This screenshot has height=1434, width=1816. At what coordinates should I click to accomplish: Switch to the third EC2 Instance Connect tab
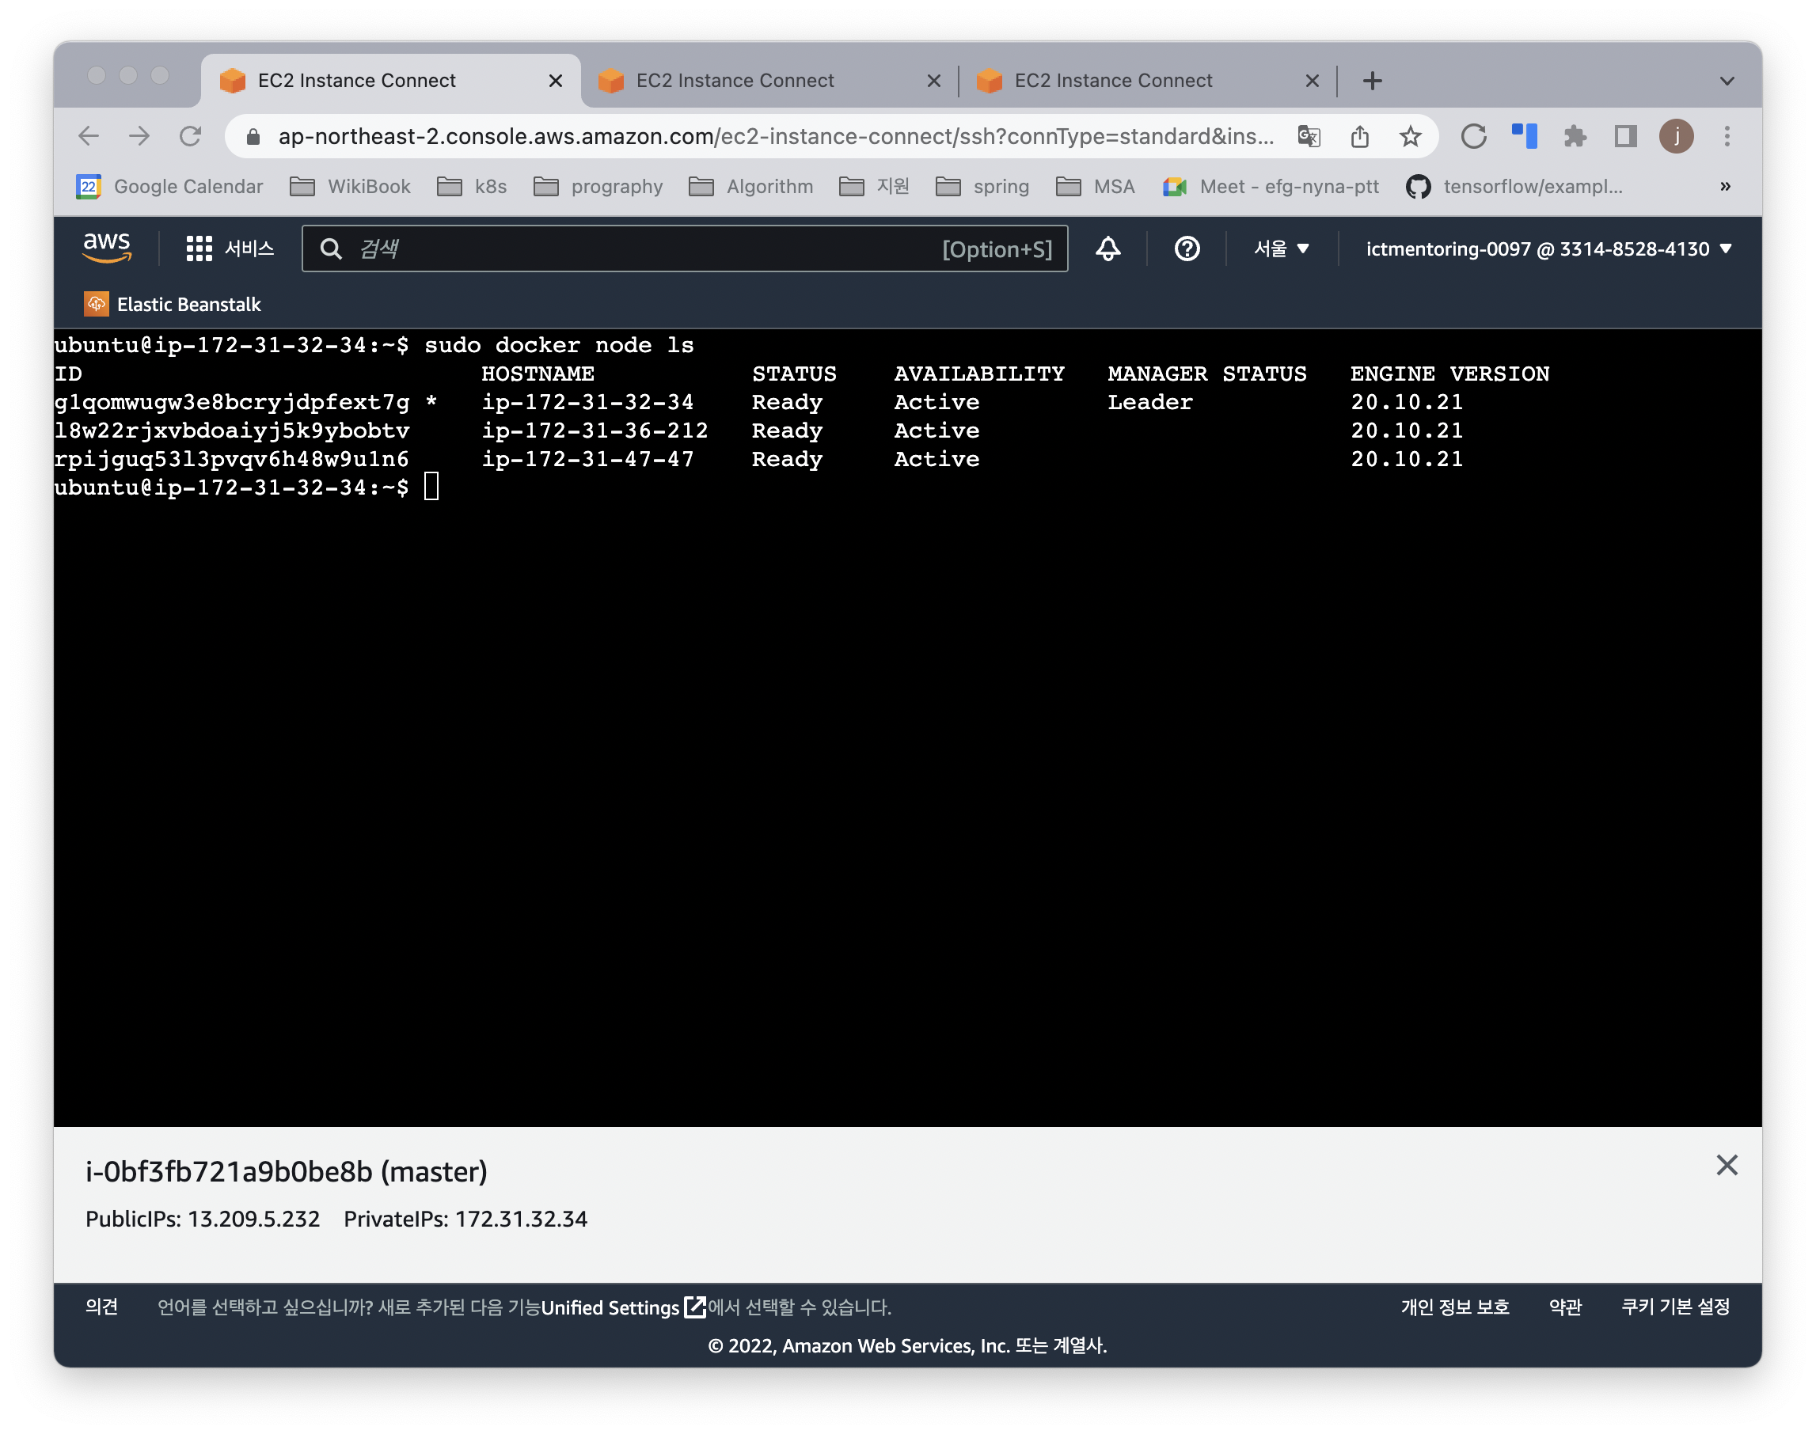pyautogui.click(x=1113, y=81)
